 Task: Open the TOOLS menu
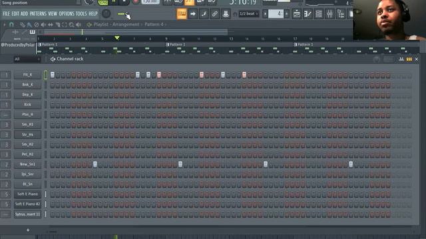[81, 13]
